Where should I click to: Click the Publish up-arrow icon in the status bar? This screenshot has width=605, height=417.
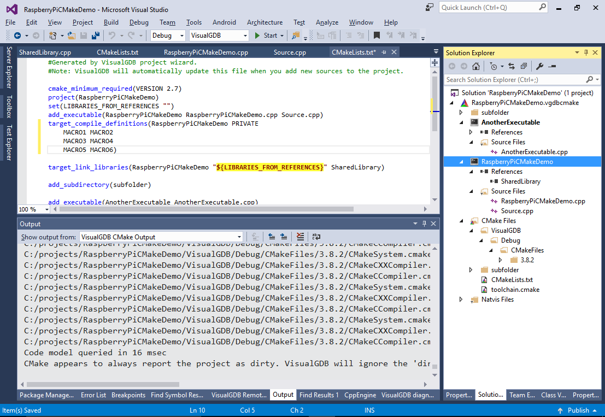tap(560, 410)
